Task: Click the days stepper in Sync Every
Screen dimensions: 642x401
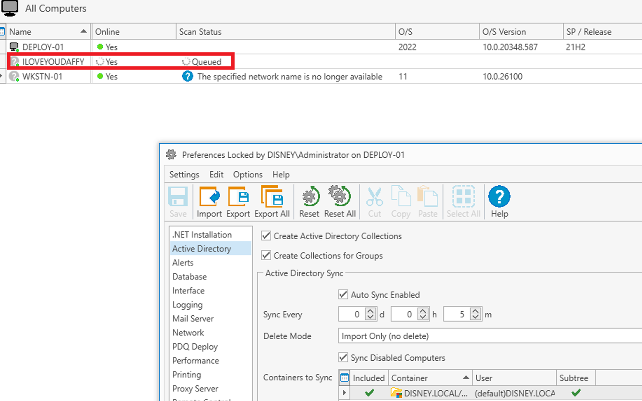Action: click(370, 314)
